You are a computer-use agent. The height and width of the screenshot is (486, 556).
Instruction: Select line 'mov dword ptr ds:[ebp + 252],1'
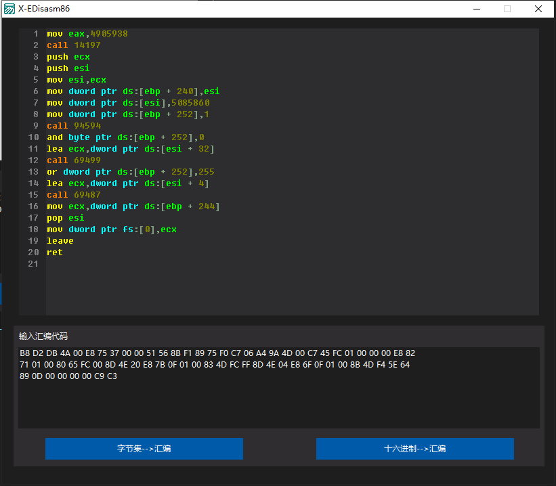128,114
